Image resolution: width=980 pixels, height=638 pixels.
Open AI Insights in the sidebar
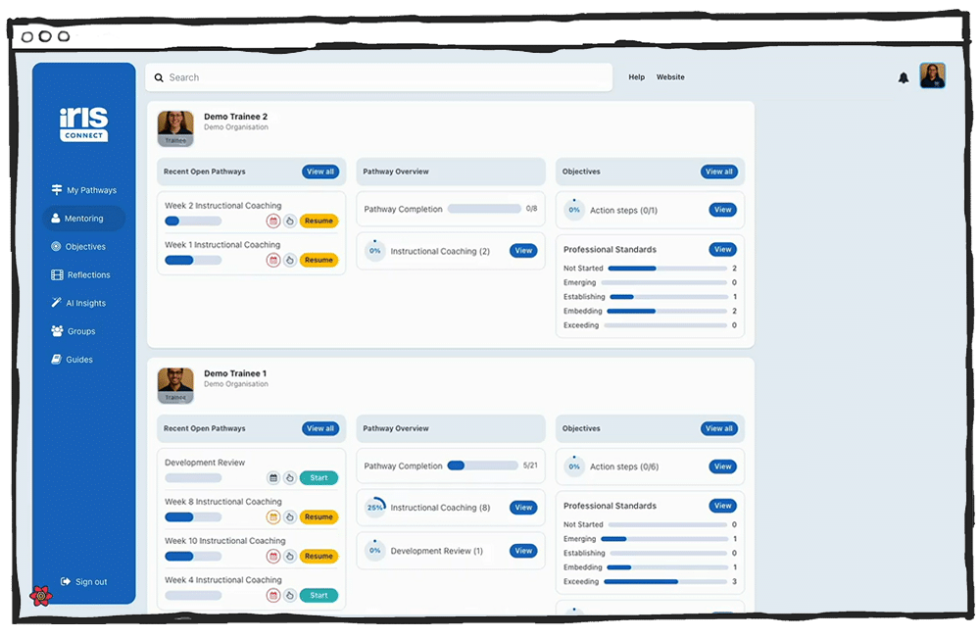click(x=78, y=303)
